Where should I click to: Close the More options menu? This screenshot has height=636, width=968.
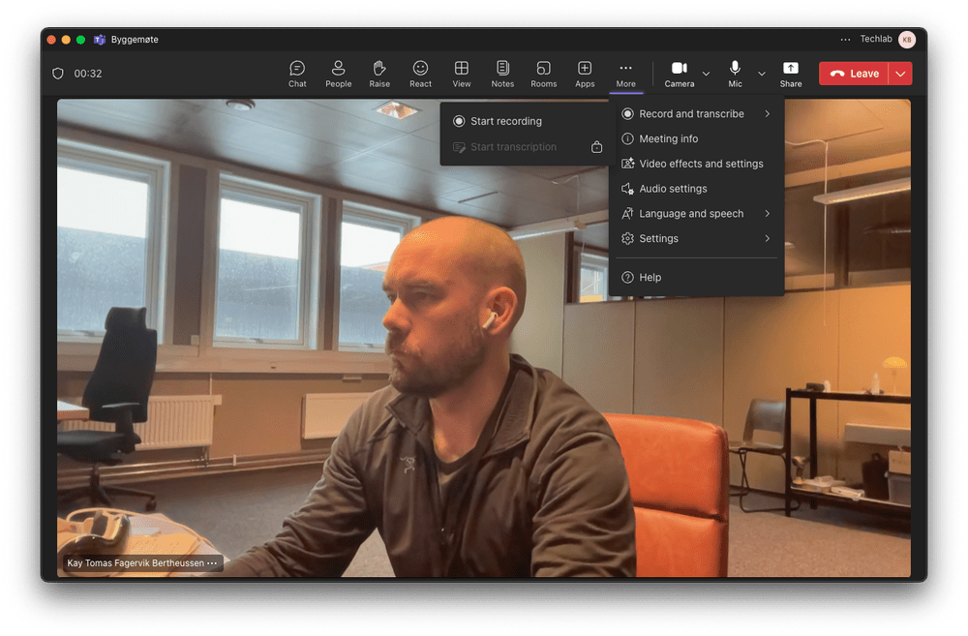(x=625, y=74)
